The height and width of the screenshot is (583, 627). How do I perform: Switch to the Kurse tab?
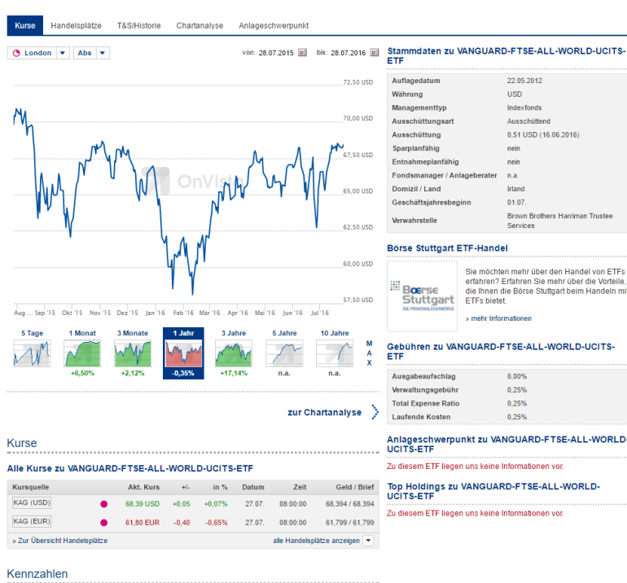pos(24,25)
